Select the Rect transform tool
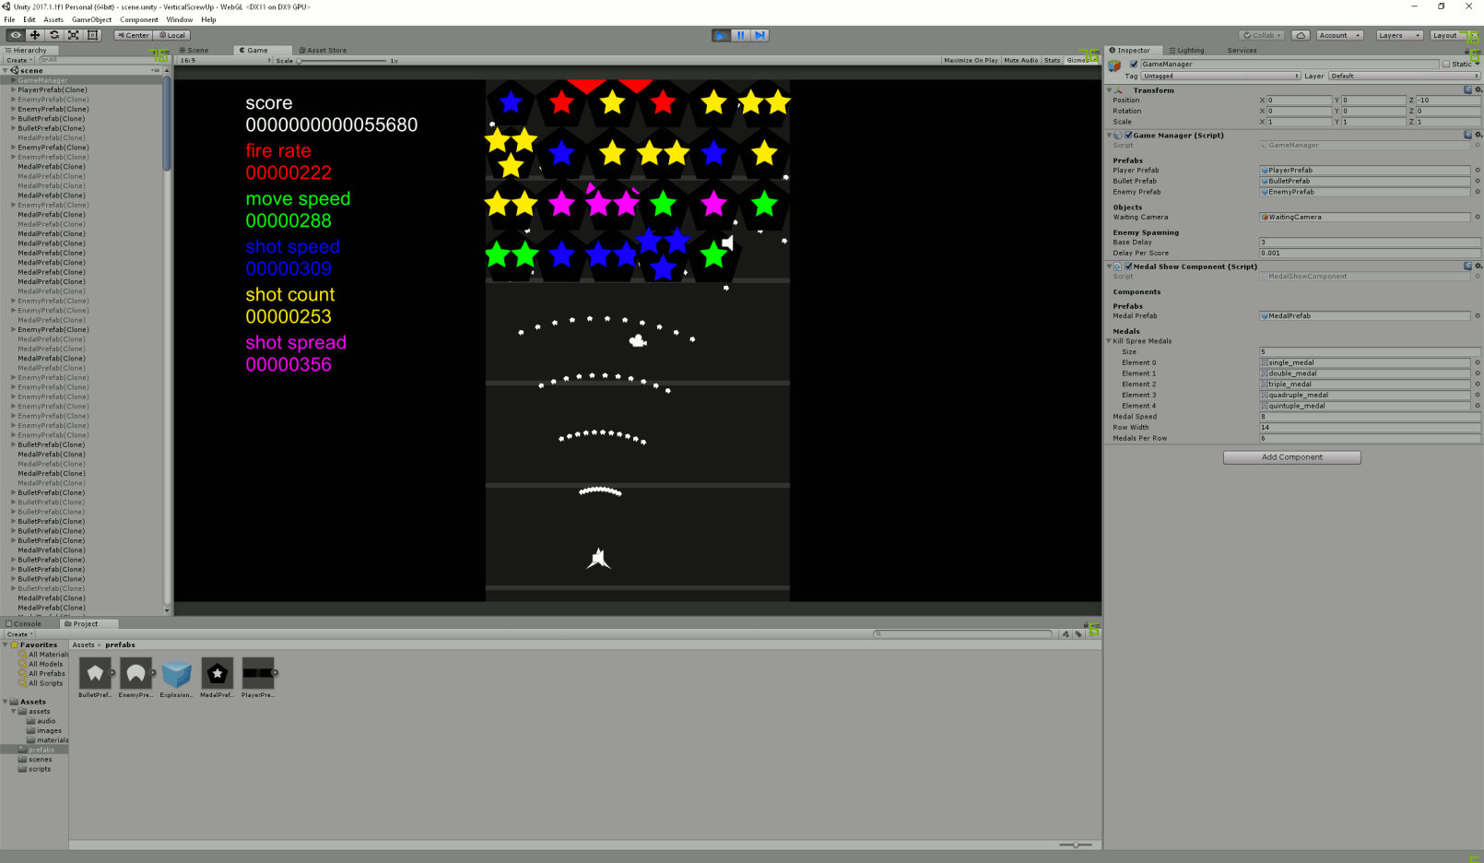Screen dimensions: 1484x863 [x=93, y=35]
